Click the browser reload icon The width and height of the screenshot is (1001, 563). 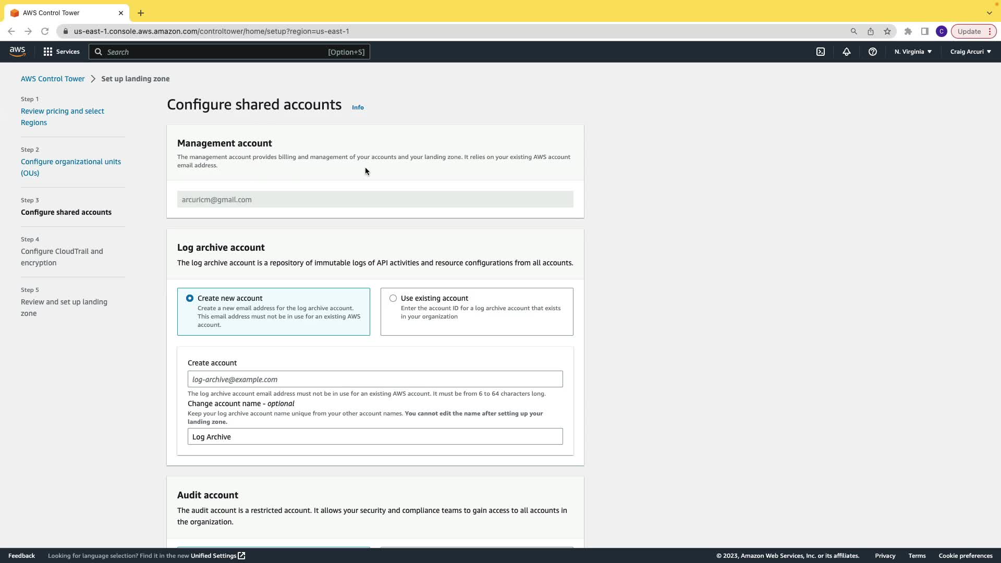45,31
